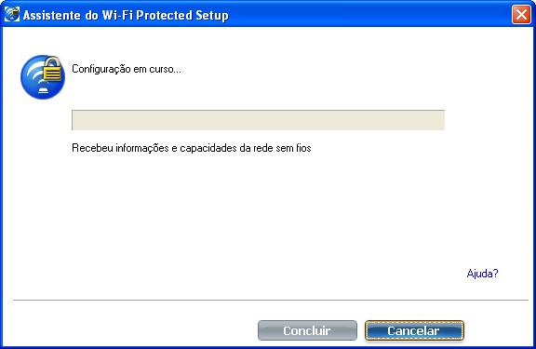Viewport: 536px width, 349px height.
Task: Close the Assistente do Wi-Fi Protected Setup window
Action: pos(521,15)
